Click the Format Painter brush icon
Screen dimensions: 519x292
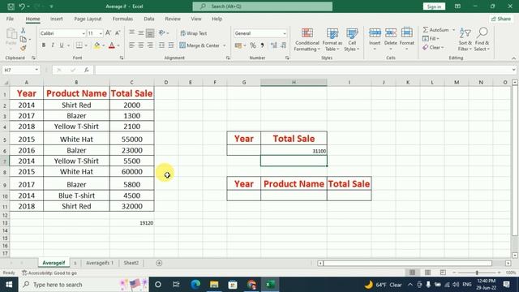[24, 49]
